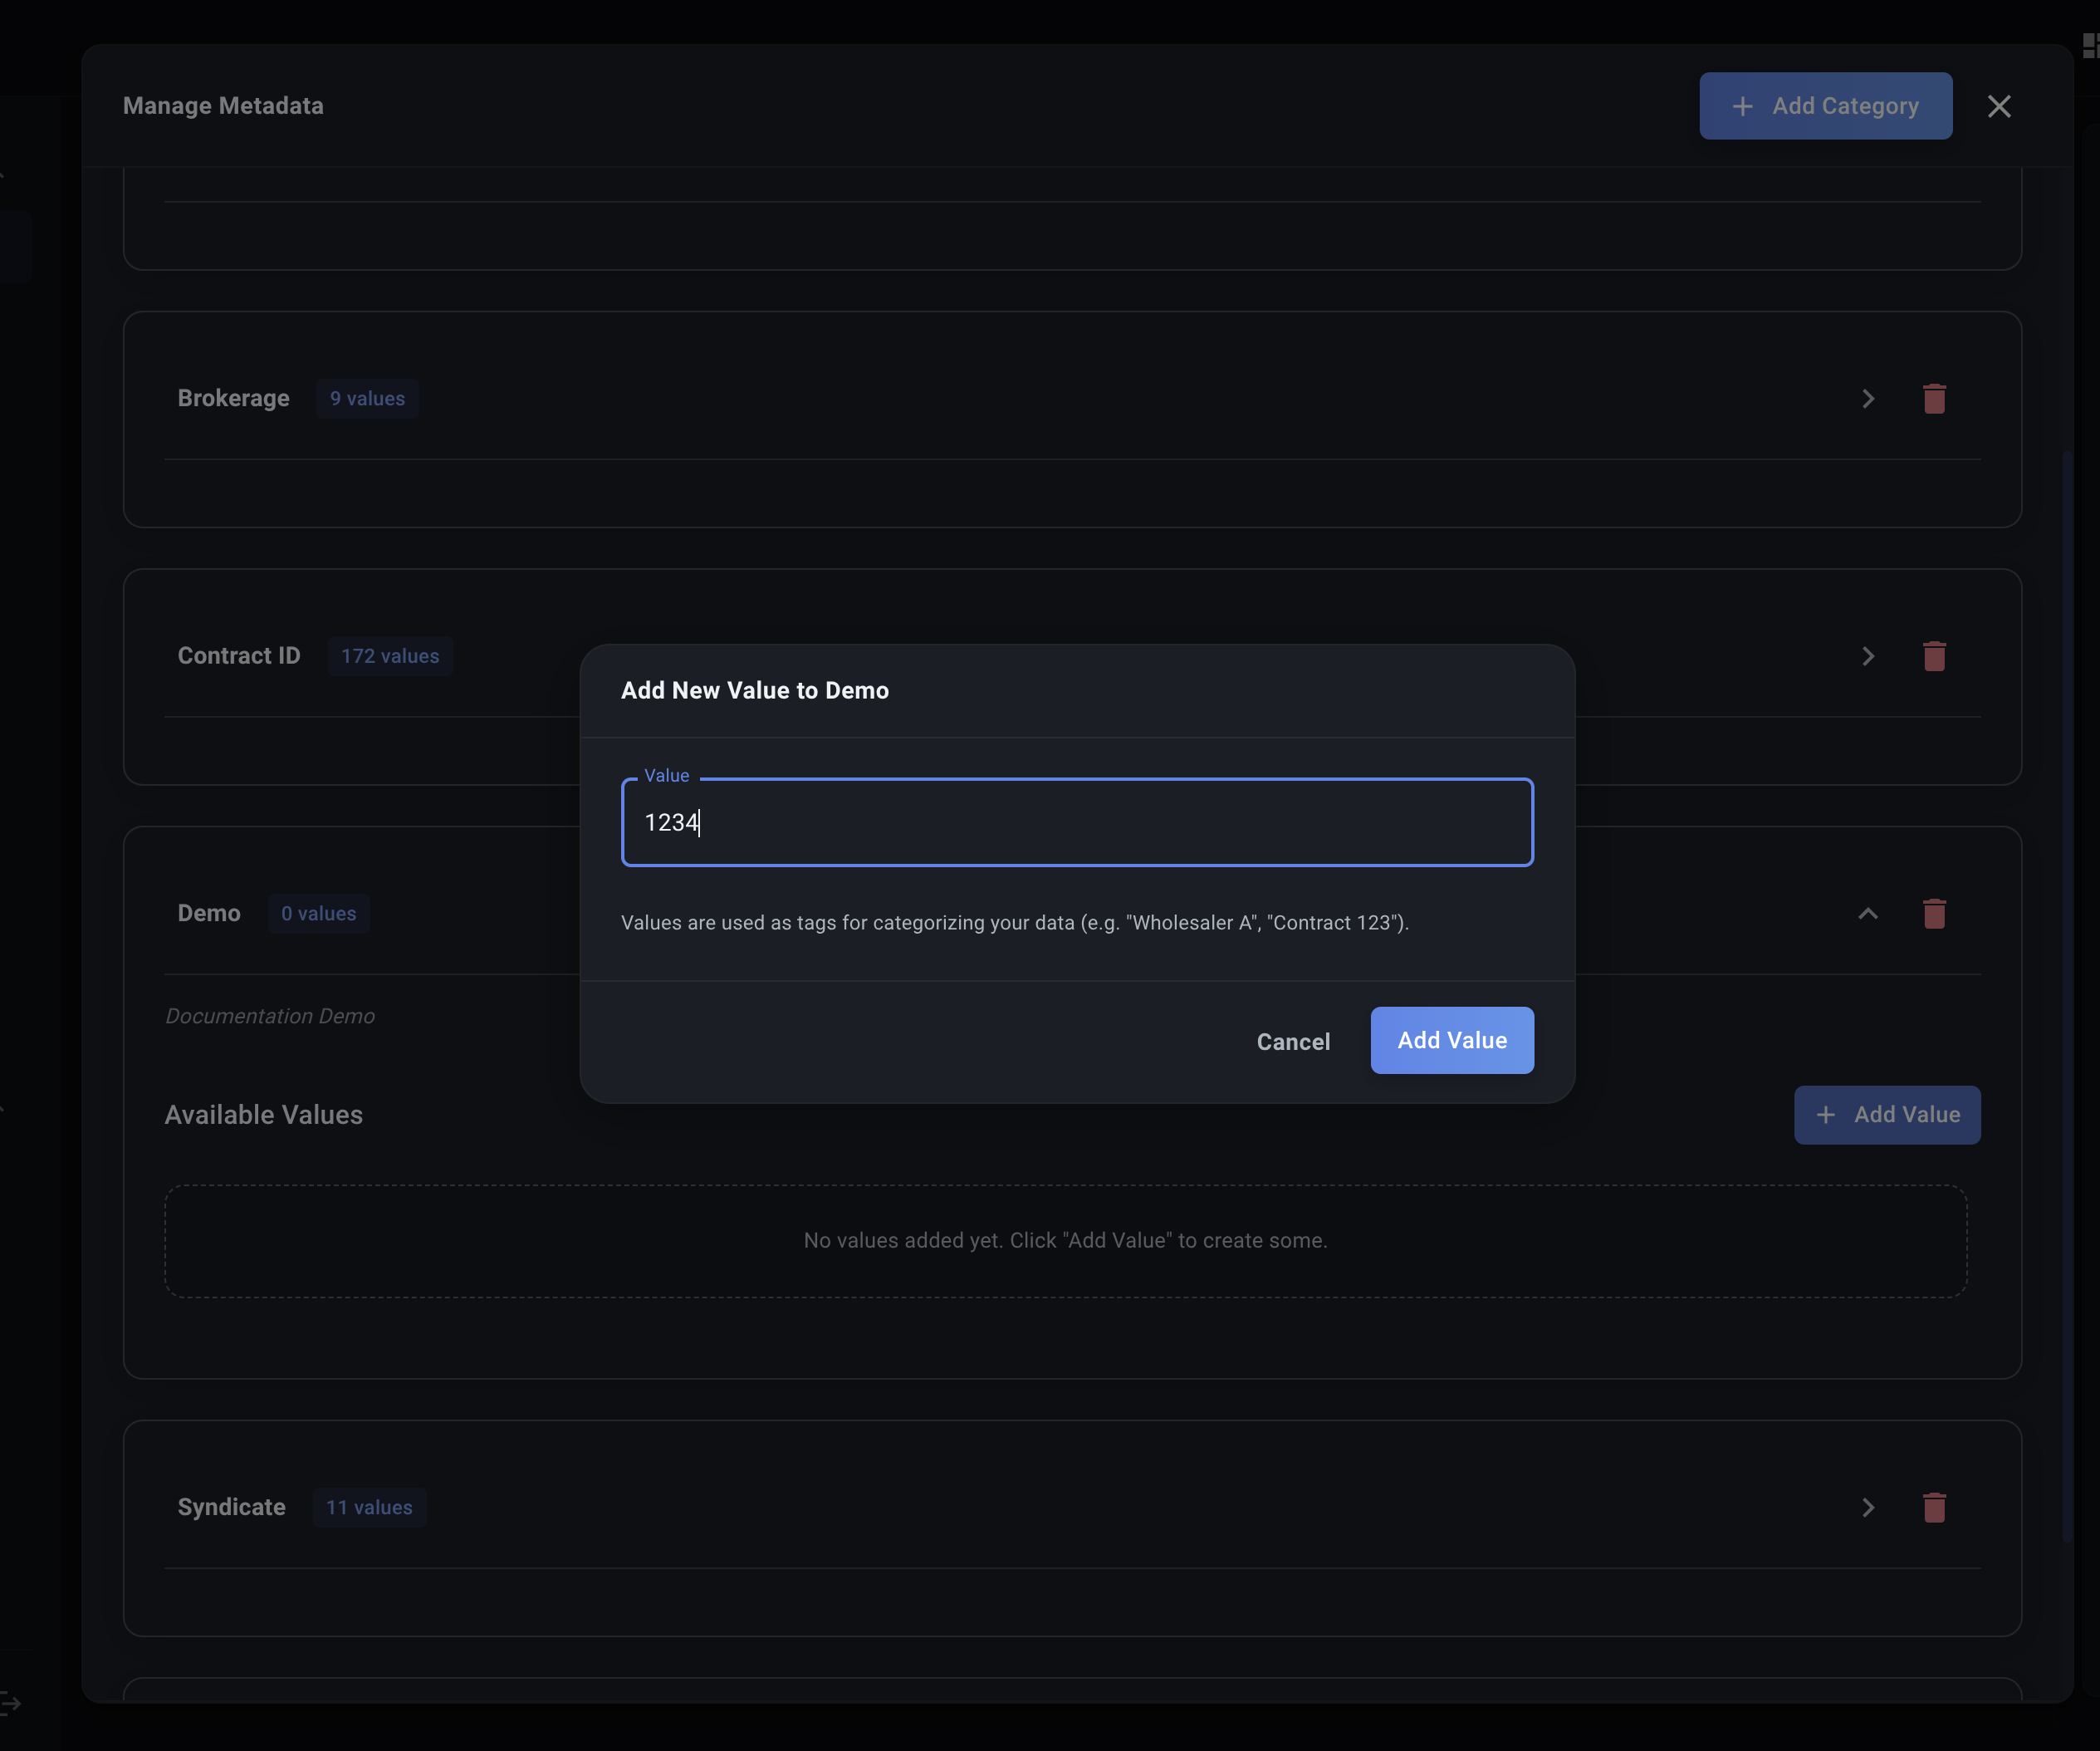Click the Add Value button under Available Values
The width and height of the screenshot is (2100, 1751).
pyautogui.click(x=1886, y=1115)
